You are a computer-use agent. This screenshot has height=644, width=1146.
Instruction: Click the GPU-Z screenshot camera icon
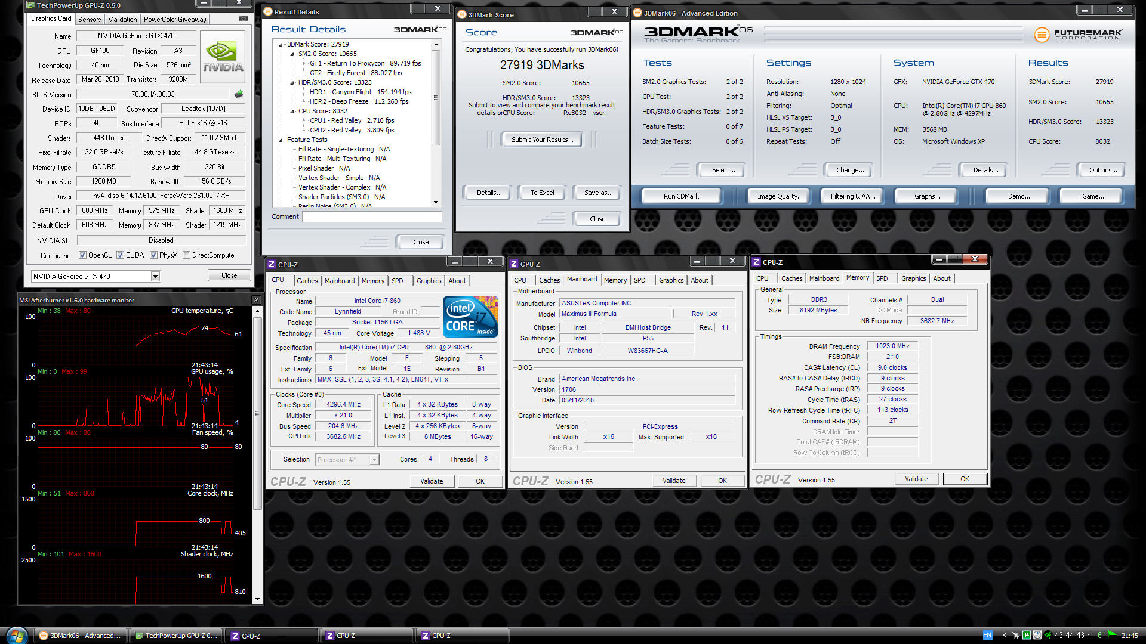(x=243, y=18)
